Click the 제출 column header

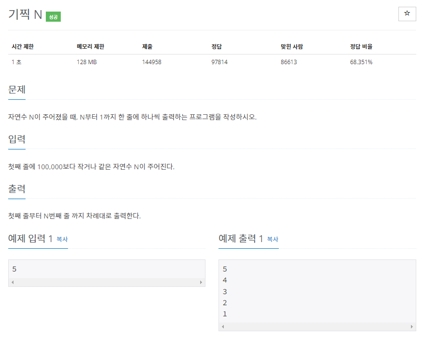click(147, 47)
